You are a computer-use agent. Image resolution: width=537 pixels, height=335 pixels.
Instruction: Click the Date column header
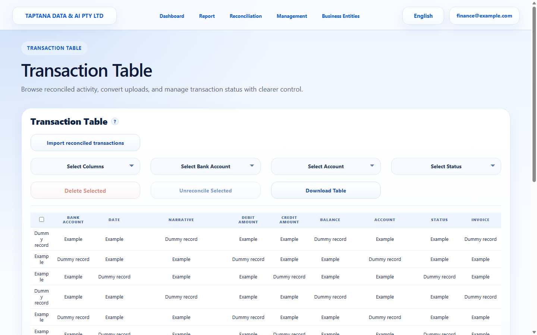[114, 220]
